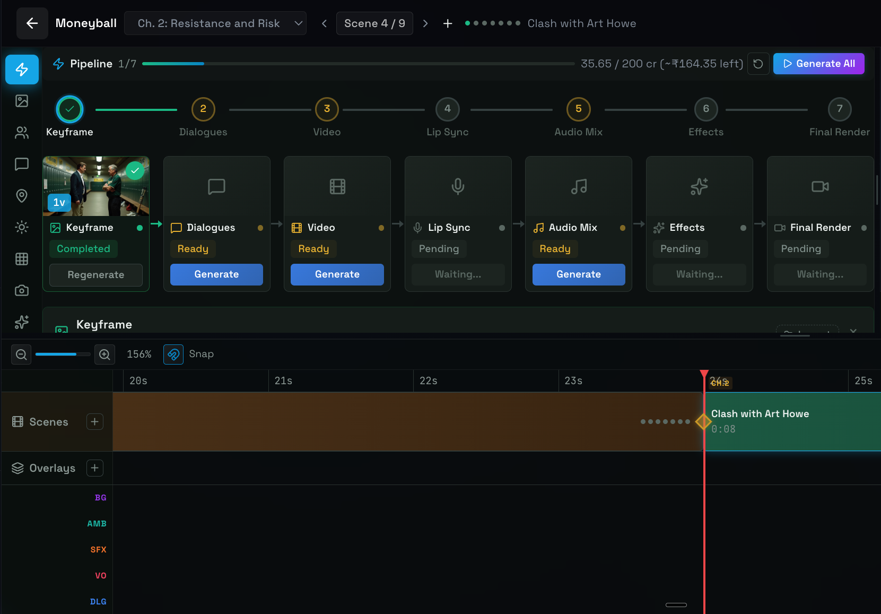The width and height of the screenshot is (881, 614).
Task: Regenerate the Keyframe
Action: [96, 275]
